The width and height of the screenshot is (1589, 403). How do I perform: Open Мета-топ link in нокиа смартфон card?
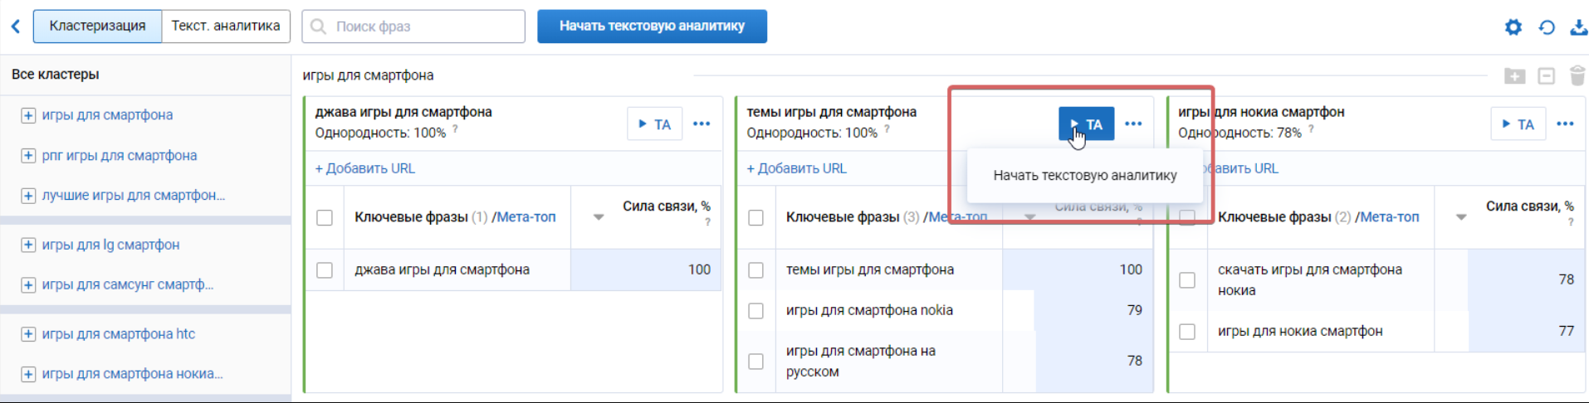1390,217
